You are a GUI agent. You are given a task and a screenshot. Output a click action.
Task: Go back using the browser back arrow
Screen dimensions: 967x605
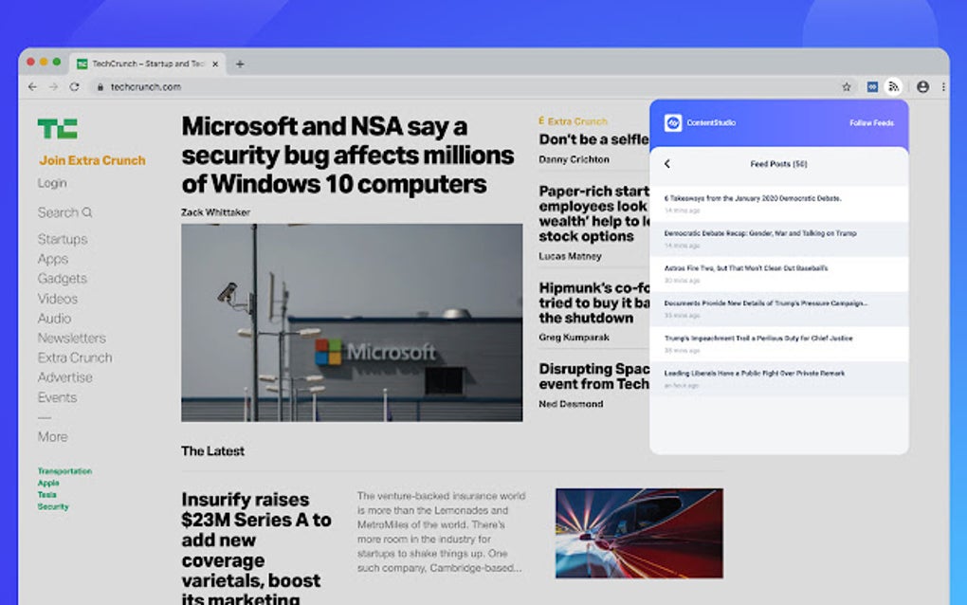pos(32,87)
